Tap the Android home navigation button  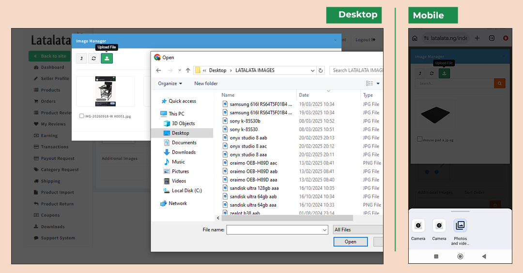461,257
